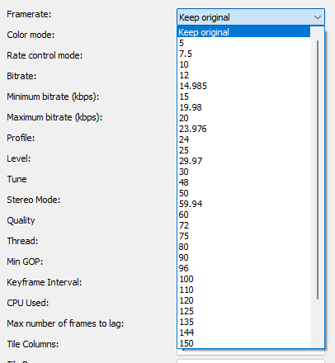Set framerate to 24
Viewport: 335px width, 363px height.
(243, 139)
